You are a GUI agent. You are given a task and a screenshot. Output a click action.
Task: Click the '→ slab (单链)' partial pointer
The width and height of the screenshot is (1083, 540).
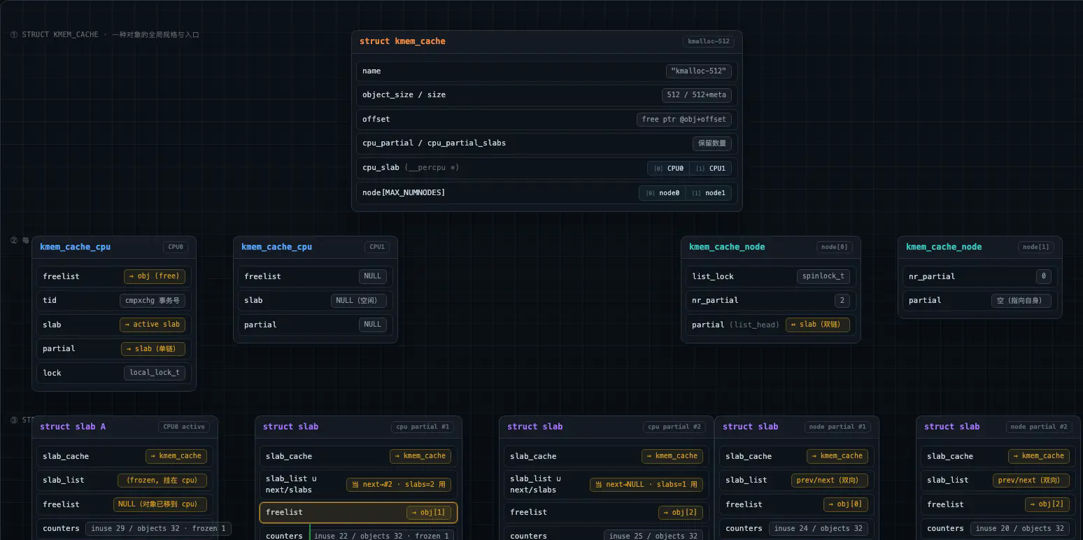click(x=153, y=348)
